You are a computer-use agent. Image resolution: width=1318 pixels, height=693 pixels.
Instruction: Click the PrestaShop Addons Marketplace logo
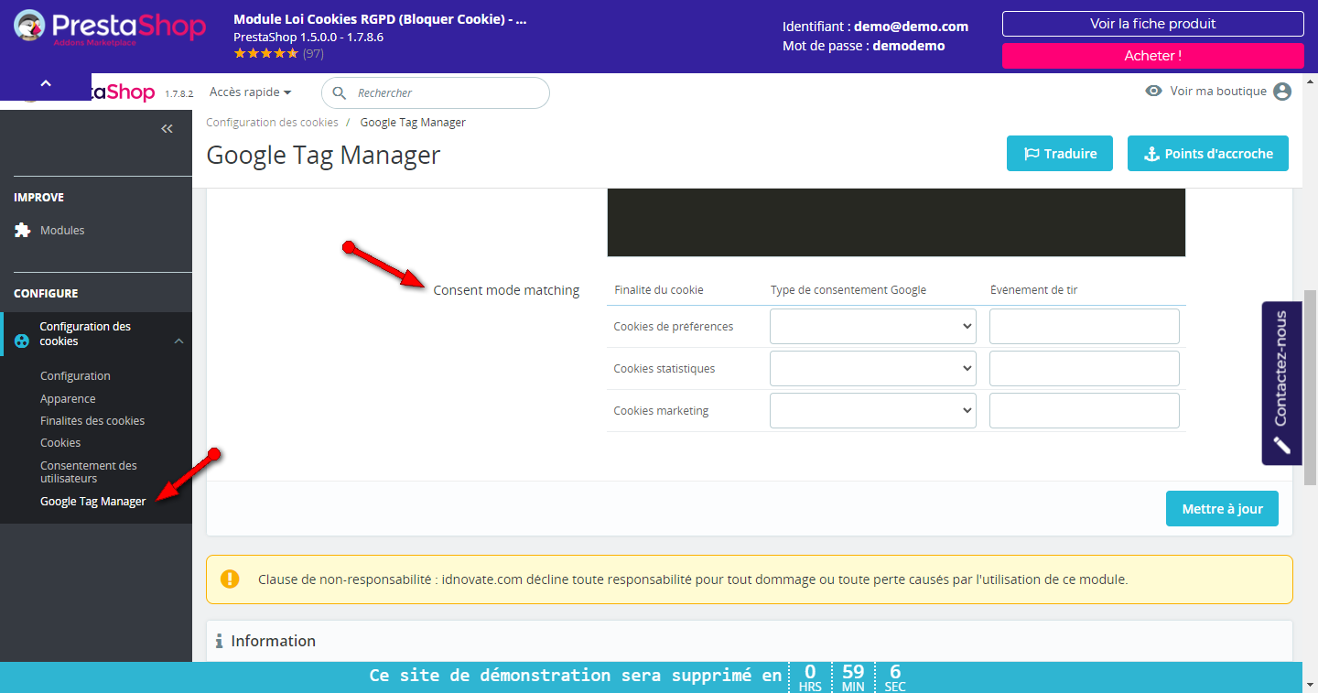pyautogui.click(x=110, y=27)
